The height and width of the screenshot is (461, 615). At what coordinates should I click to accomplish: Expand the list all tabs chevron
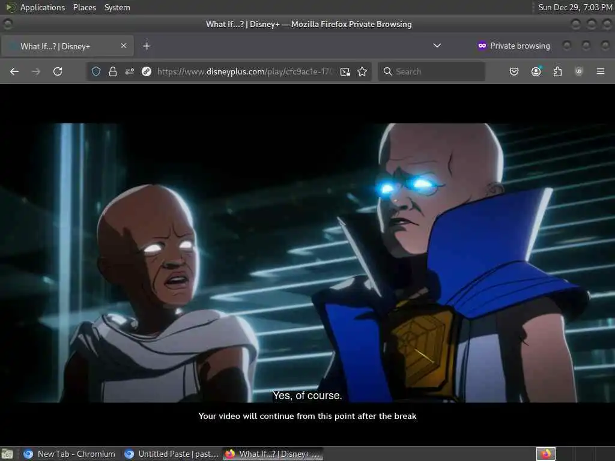coord(437,46)
